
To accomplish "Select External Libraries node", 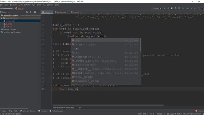I will click(10, 29).
